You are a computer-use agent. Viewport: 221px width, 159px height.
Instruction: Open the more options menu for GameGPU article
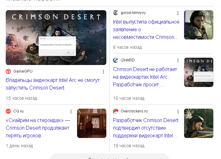(x=103, y=72)
